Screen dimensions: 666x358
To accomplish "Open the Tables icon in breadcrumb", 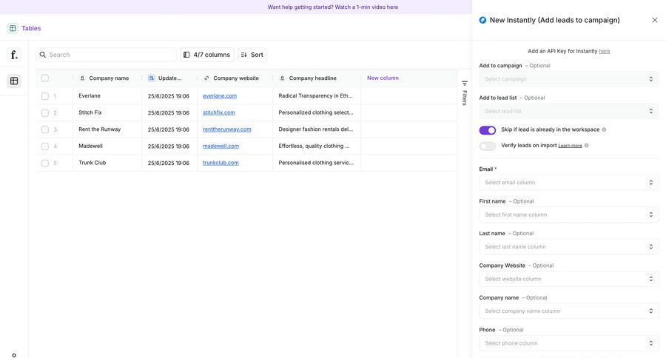I will (x=13, y=28).
